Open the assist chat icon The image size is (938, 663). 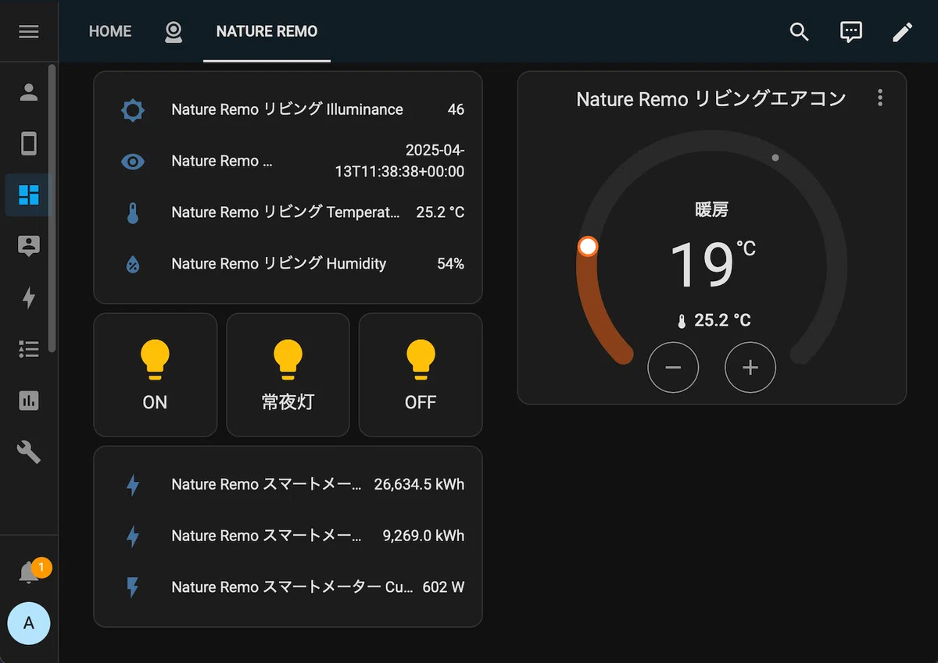(x=850, y=31)
